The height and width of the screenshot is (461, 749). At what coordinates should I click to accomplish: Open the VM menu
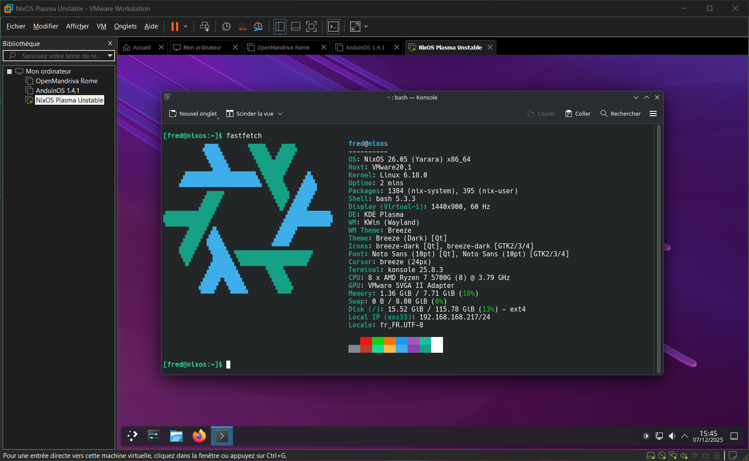click(101, 26)
